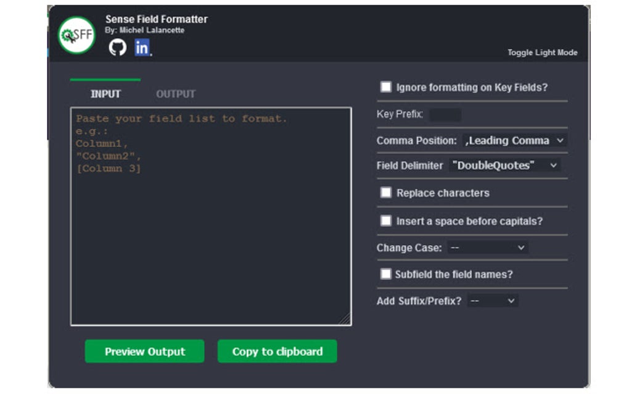Enable 'Ignore formatting on Key Fields?'
629x394 pixels.
click(x=387, y=87)
